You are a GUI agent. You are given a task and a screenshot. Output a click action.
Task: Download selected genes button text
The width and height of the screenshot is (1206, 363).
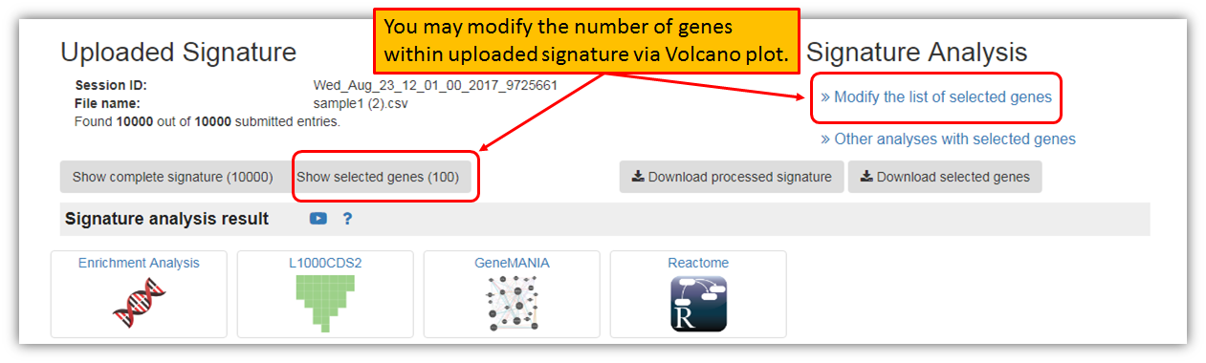[954, 177]
